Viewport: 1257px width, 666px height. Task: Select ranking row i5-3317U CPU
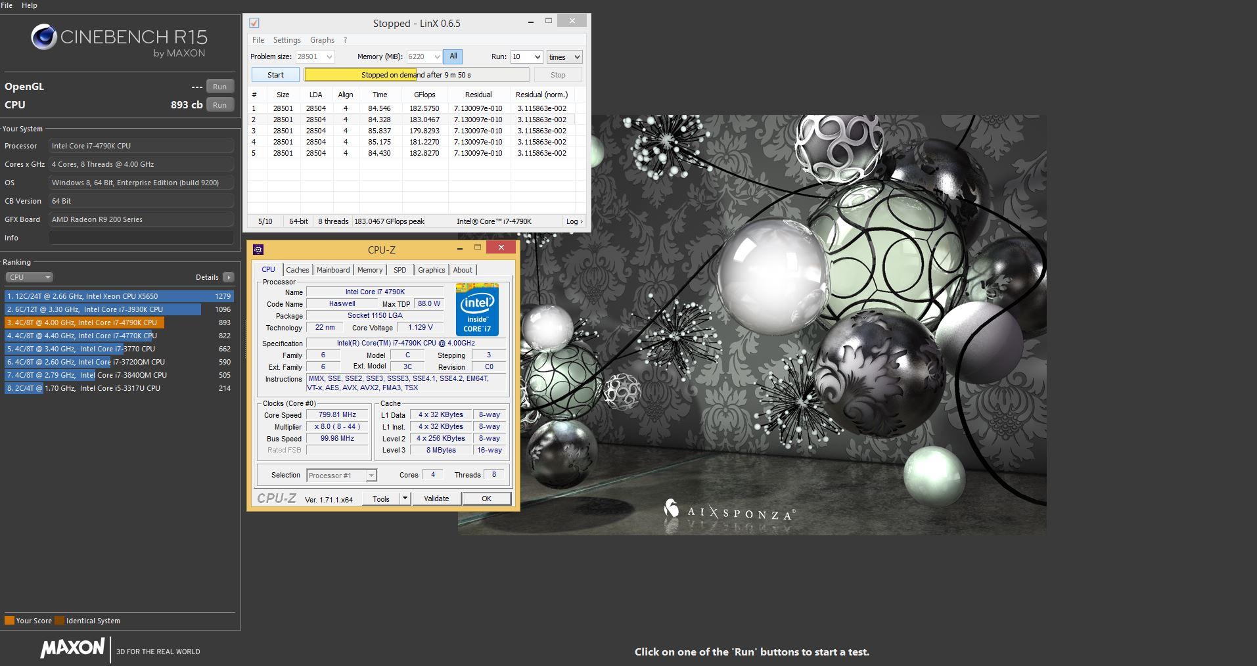click(x=119, y=388)
